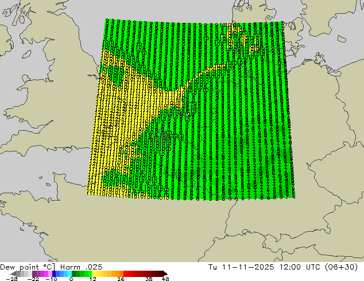This screenshot has width=364, height=281.
Task: Pick the bright red swatch right of '26'
Action: click(x=125, y=274)
